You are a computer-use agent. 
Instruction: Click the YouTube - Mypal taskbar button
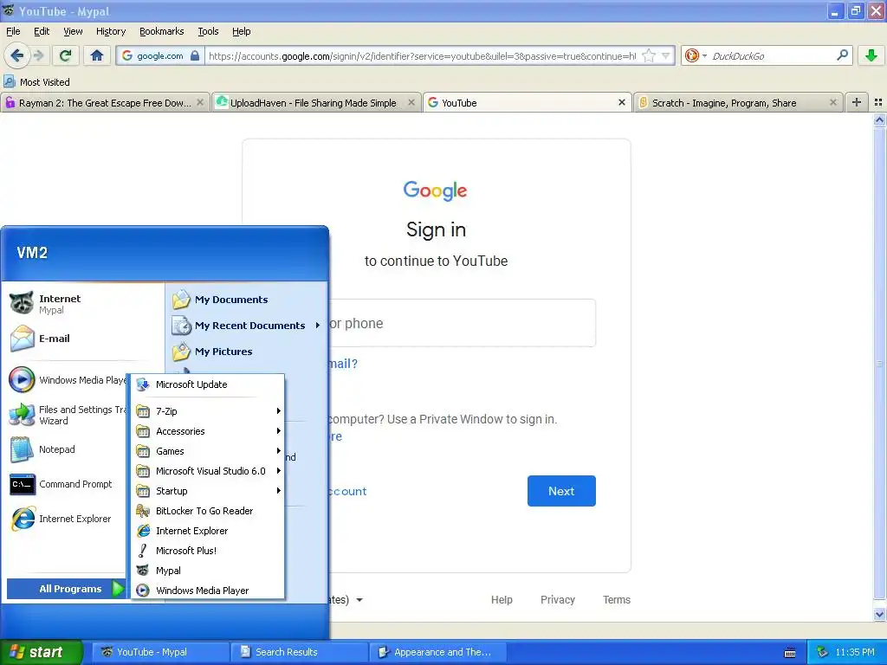tap(160, 652)
